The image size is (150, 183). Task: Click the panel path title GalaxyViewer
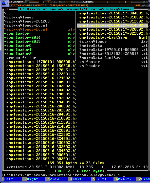[x=76, y=9]
